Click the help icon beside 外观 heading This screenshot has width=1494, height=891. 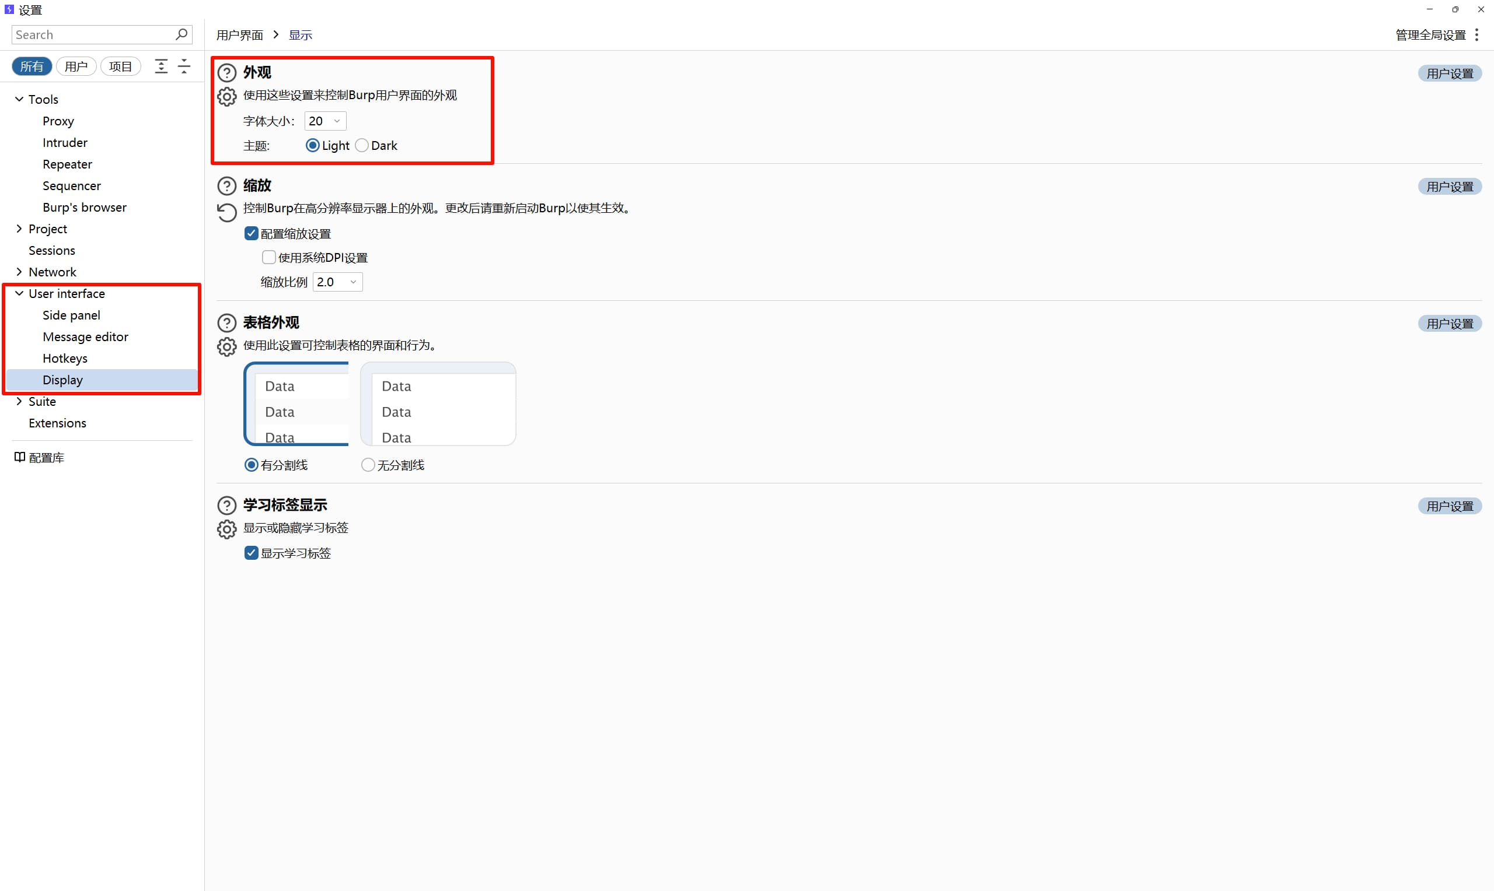pos(226,73)
